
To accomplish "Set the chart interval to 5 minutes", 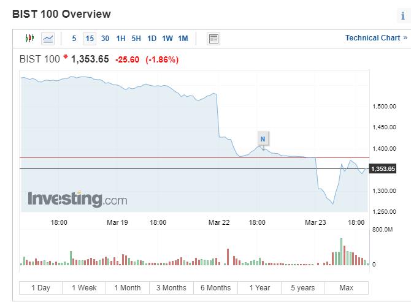I will pyautogui.click(x=74, y=39).
